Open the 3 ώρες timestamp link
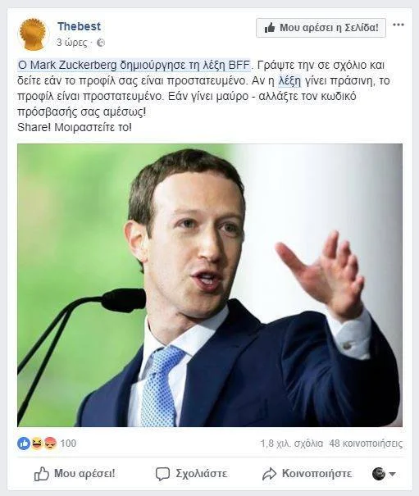419x496 pixels. (x=72, y=43)
